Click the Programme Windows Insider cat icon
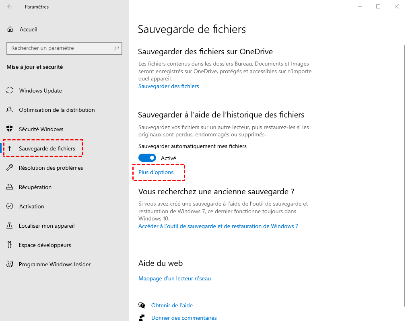Screen dimensions: 406x321 click(x=10, y=264)
